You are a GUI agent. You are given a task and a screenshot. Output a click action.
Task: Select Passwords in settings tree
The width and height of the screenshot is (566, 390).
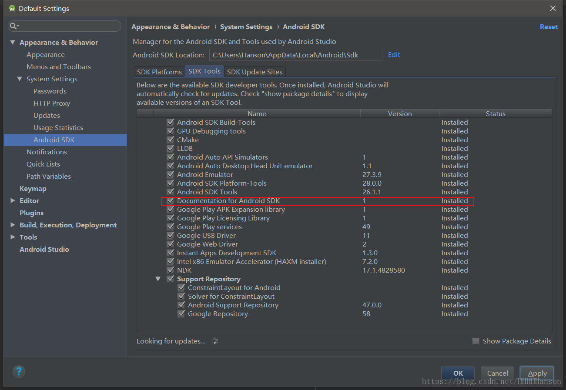click(x=50, y=91)
